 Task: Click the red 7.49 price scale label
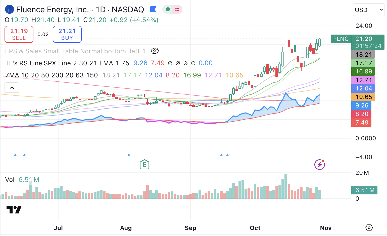pos(361,123)
